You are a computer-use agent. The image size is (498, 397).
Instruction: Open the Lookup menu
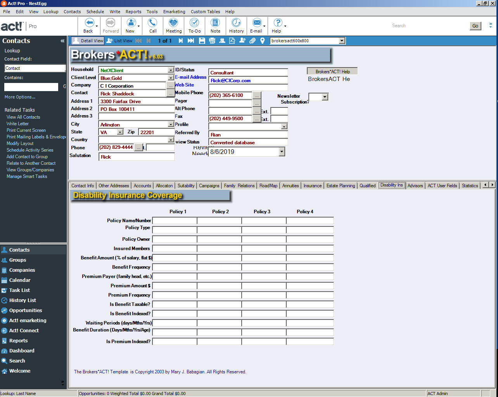(x=51, y=12)
